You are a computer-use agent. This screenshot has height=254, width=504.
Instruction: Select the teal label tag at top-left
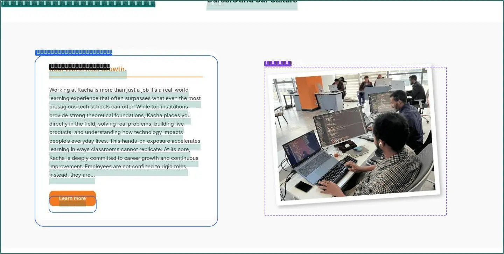click(x=78, y=4)
